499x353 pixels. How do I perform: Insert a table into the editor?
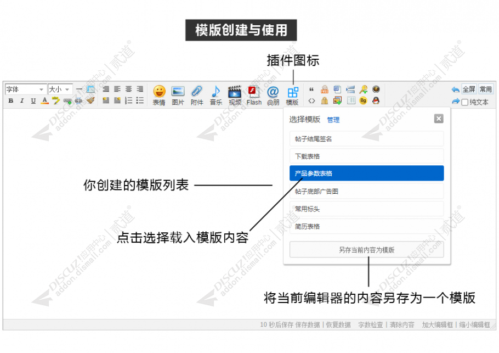click(x=90, y=89)
